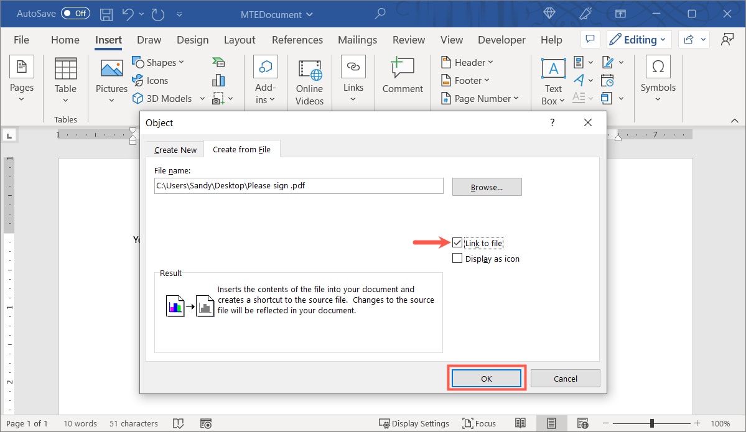This screenshot has width=746, height=432.
Task: Switch to the Create New tab
Action: point(174,149)
